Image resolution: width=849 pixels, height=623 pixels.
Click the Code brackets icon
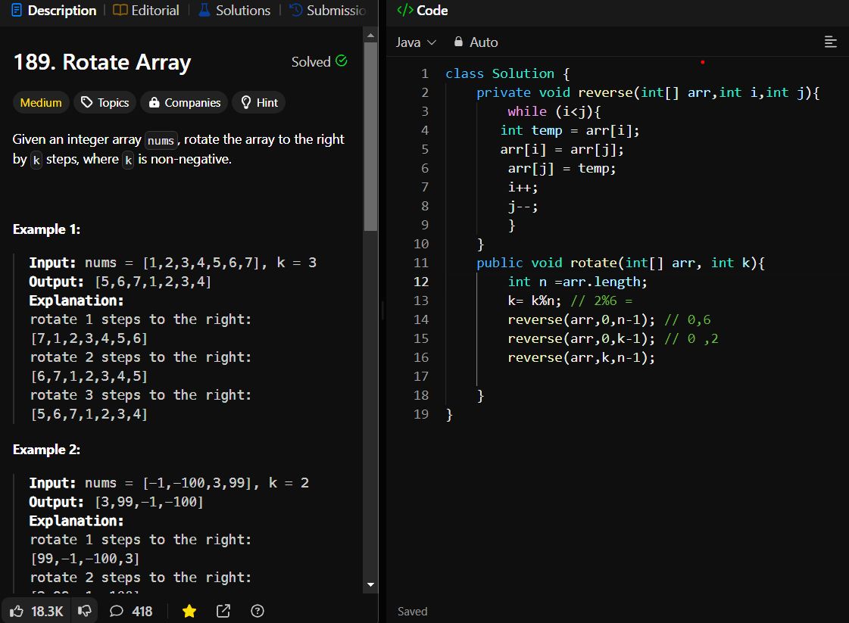[405, 11]
